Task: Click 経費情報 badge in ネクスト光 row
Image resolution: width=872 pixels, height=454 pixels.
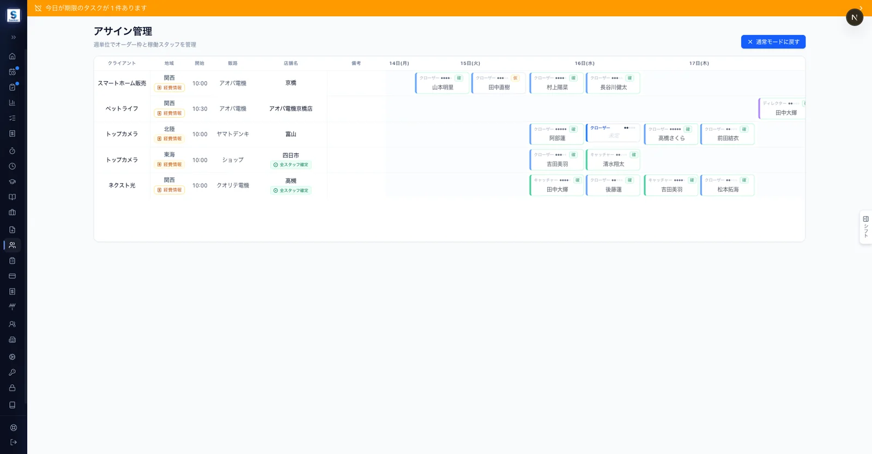Action: (x=169, y=190)
